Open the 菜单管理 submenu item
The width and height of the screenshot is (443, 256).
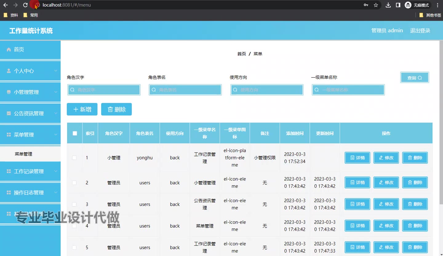click(x=24, y=154)
